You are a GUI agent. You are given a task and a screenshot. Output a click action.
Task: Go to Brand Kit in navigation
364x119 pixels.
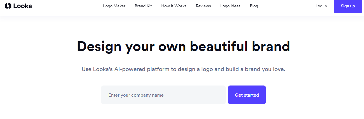point(143,6)
